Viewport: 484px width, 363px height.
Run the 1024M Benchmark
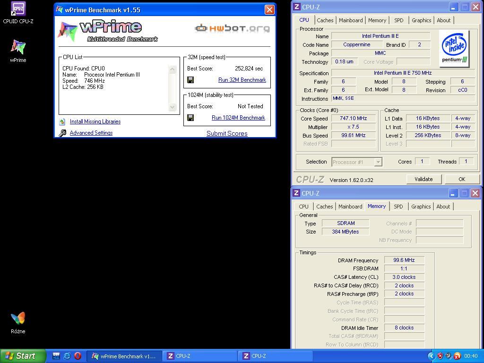coord(238,118)
